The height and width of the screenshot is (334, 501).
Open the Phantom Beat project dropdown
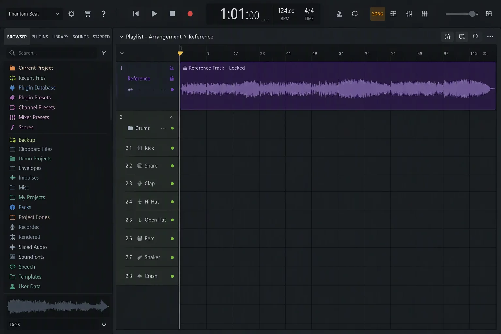34,14
